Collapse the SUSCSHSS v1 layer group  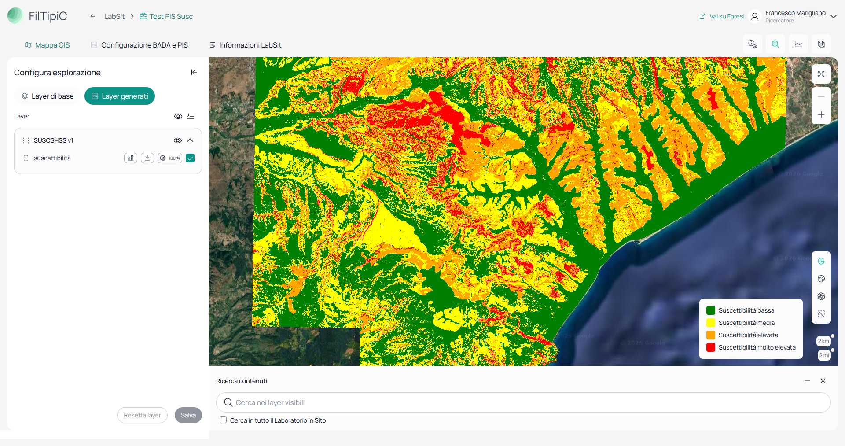pyautogui.click(x=190, y=140)
